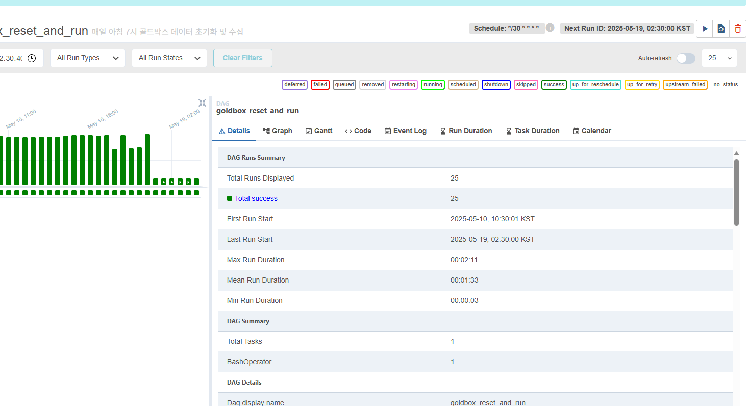
Task: Follow the Total success link
Action: coord(256,198)
